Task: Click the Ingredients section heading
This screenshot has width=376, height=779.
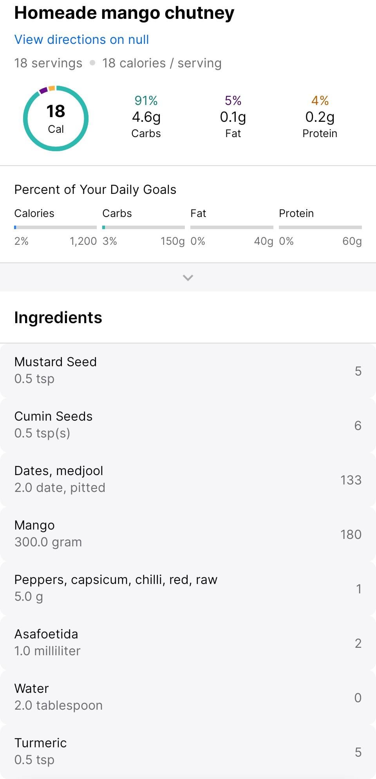Action: click(x=58, y=318)
